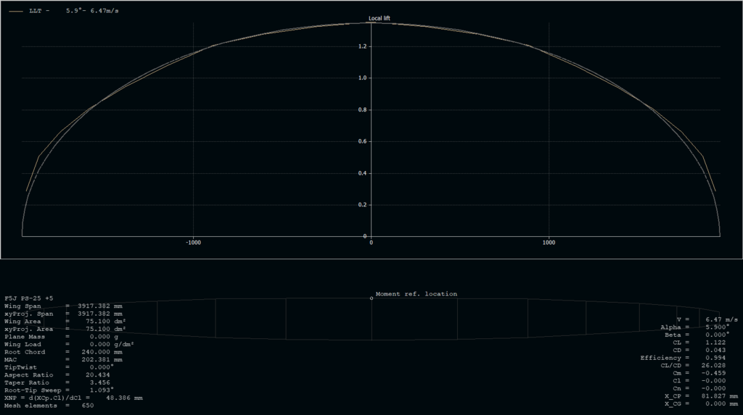Screen dimensions: 743x415
Task: Click the Root Chord 240.000 readout
Action: coord(58,352)
